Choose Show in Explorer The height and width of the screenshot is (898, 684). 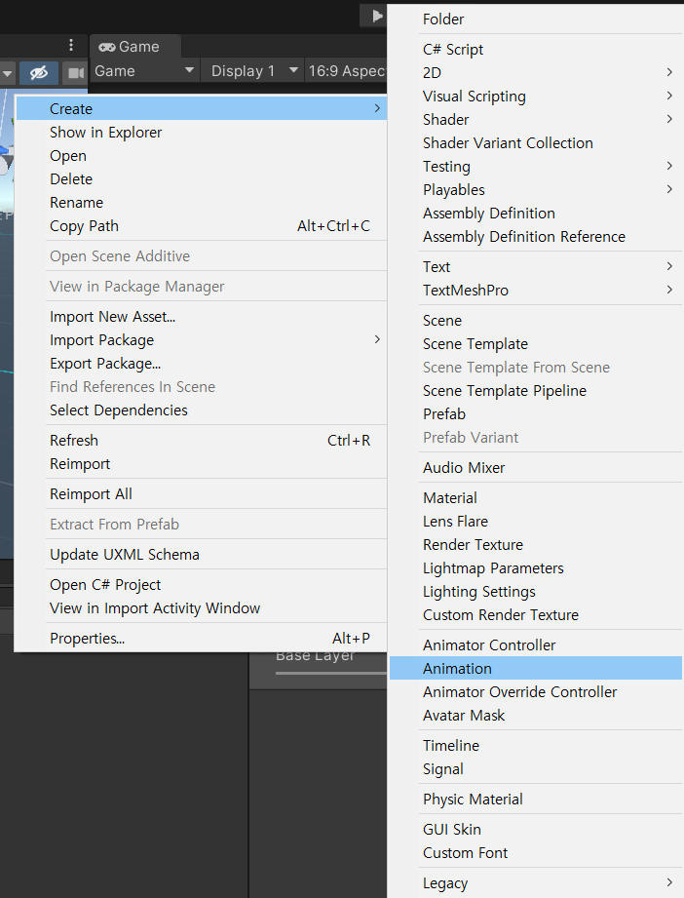202,133
